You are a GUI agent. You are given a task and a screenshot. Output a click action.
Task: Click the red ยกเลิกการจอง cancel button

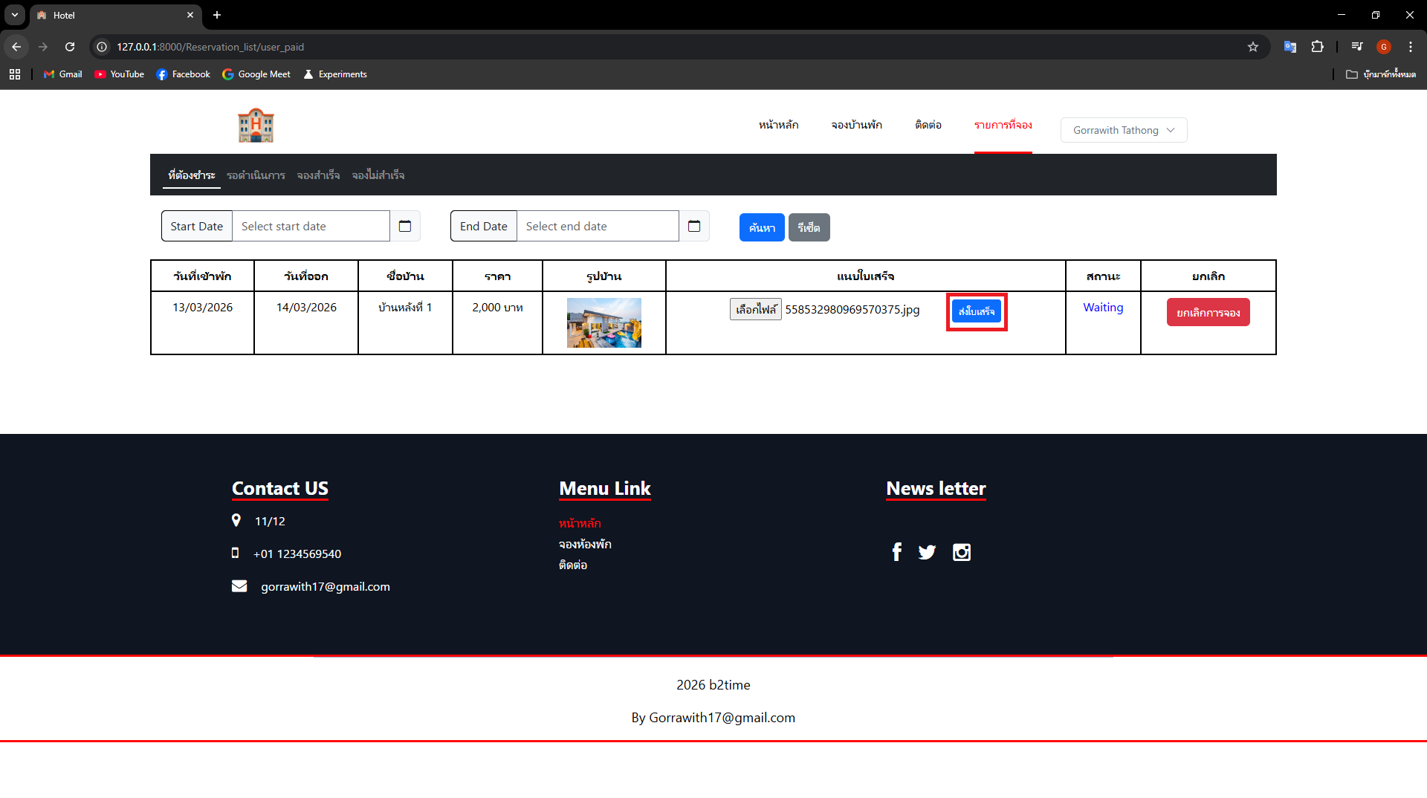[1208, 313]
